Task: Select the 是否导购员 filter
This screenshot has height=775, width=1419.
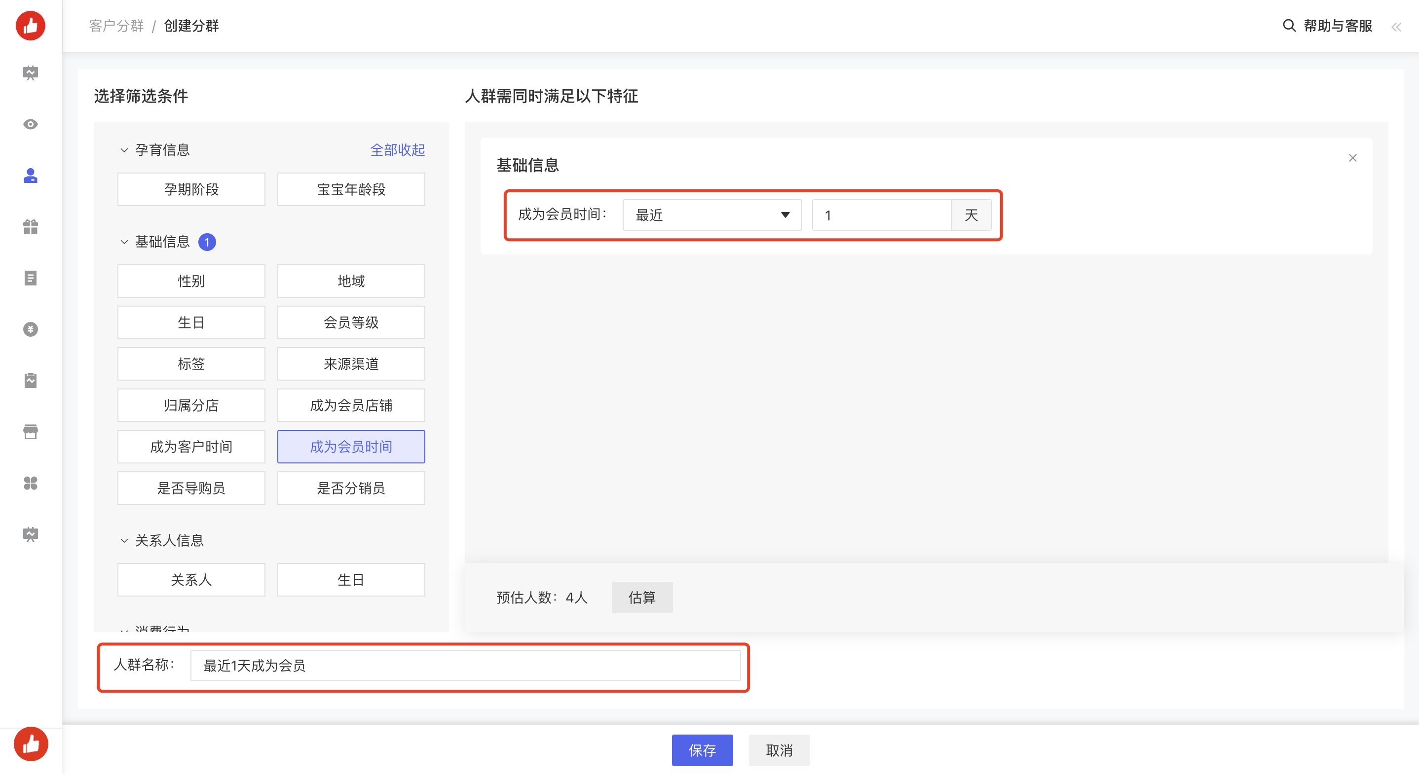Action: click(x=191, y=488)
